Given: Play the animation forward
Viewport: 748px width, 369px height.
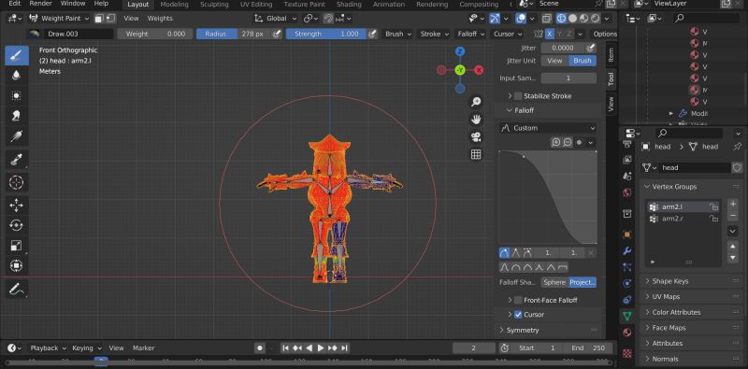Looking at the screenshot, I should tap(321, 348).
